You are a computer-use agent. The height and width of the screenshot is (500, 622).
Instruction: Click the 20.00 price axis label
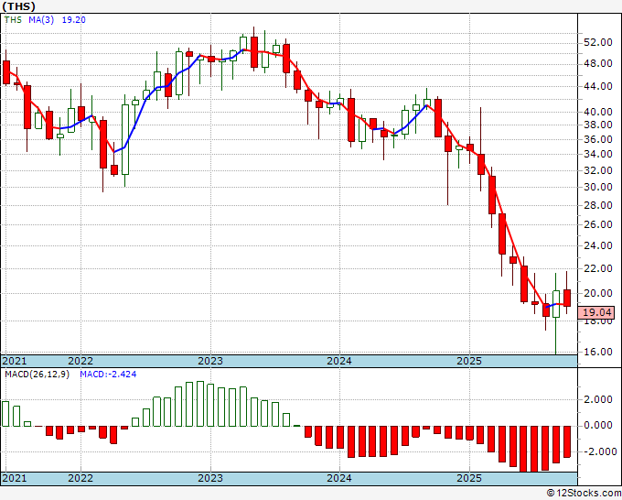[597, 293]
